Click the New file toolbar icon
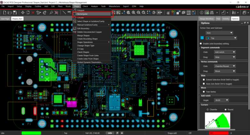This screenshot has width=250, height=135. 4,13
